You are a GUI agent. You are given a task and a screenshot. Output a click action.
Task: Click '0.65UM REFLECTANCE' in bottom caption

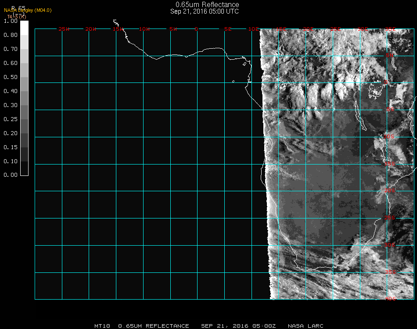(x=154, y=326)
